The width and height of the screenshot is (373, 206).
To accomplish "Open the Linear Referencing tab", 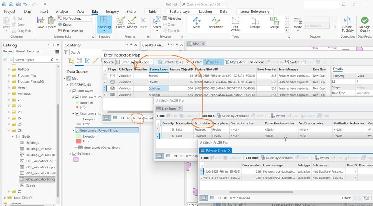I will point(255,12).
